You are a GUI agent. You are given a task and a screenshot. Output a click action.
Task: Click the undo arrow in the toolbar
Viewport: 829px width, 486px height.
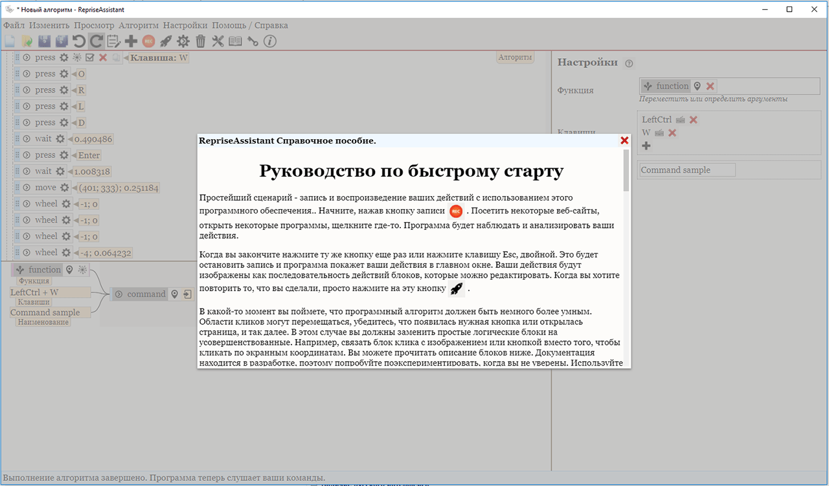(79, 41)
